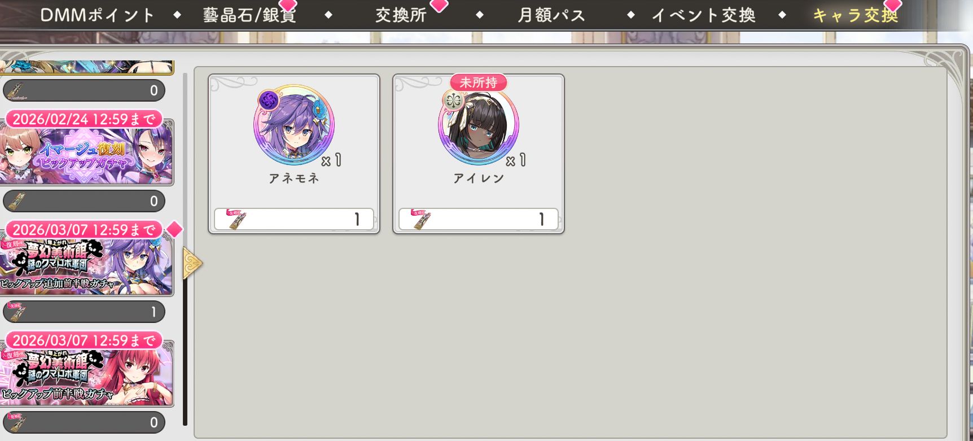
Task: Select Airen character portrait icon
Action: (x=479, y=125)
